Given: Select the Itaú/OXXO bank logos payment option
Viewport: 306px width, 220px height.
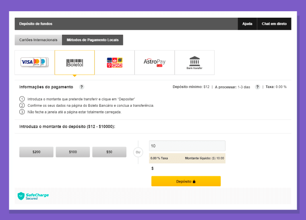Looking at the screenshot, I should tap(115, 63).
